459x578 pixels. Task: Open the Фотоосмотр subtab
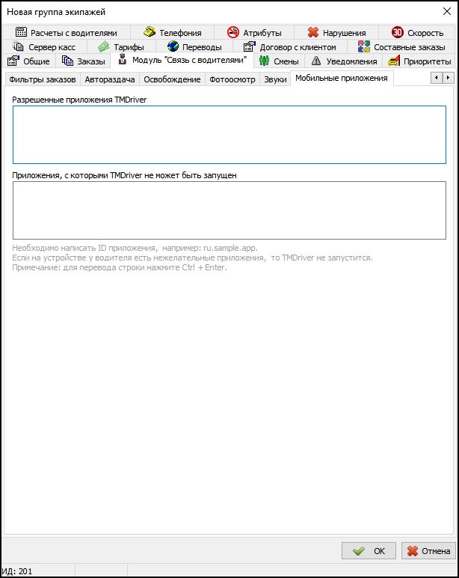coord(232,79)
